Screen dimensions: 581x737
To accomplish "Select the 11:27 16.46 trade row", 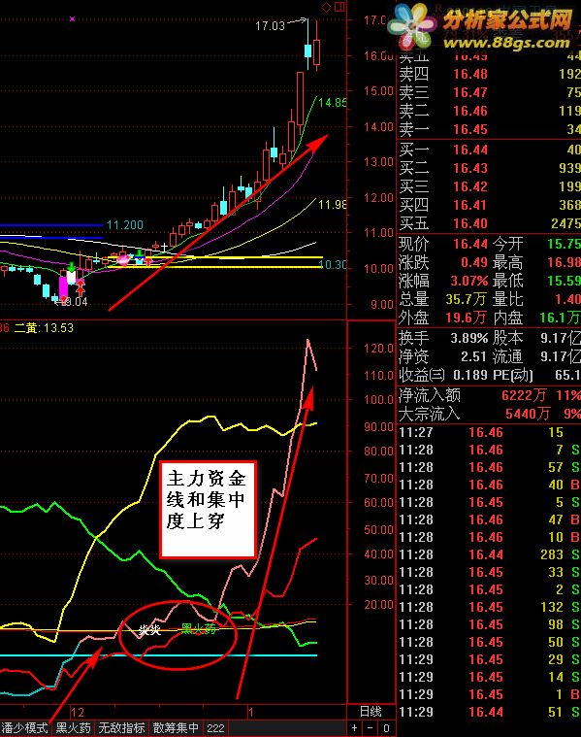I will [x=490, y=432].
